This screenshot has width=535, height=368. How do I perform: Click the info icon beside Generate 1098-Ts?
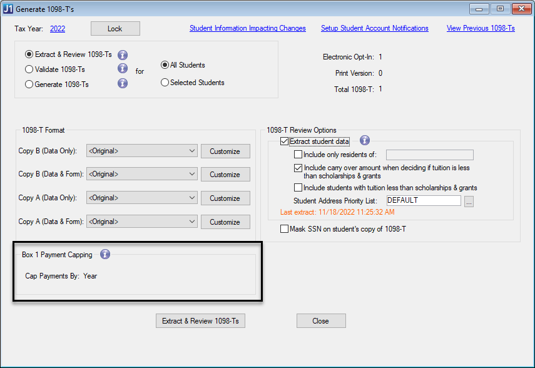tap(123, 84)
